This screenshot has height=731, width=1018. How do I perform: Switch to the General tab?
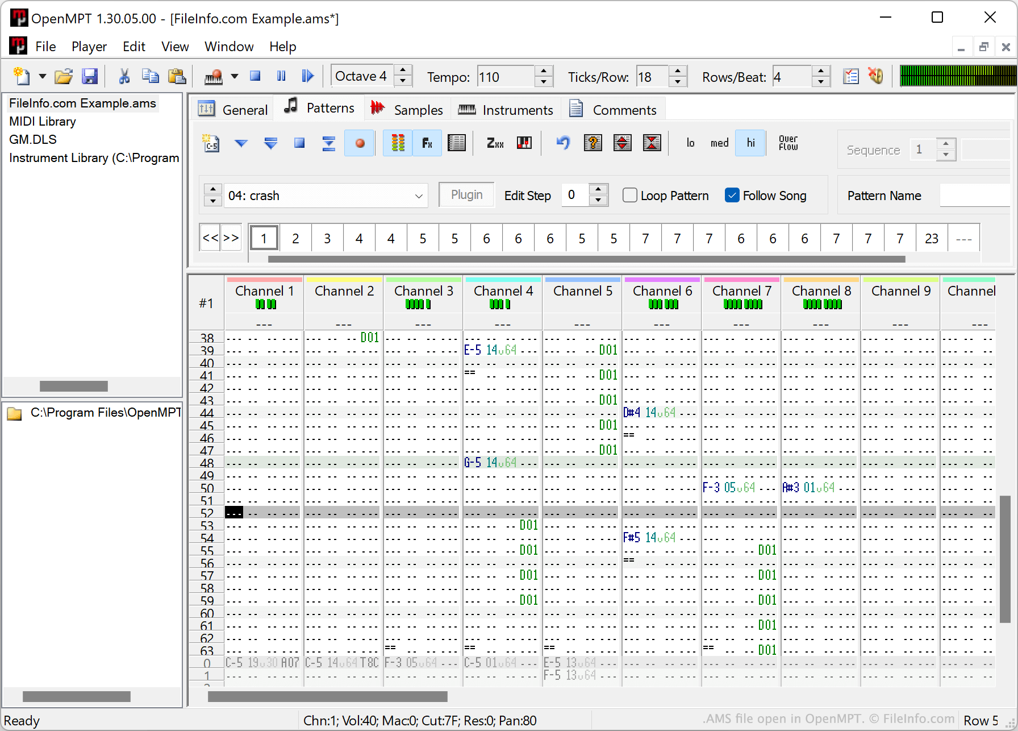pos(233,109)
